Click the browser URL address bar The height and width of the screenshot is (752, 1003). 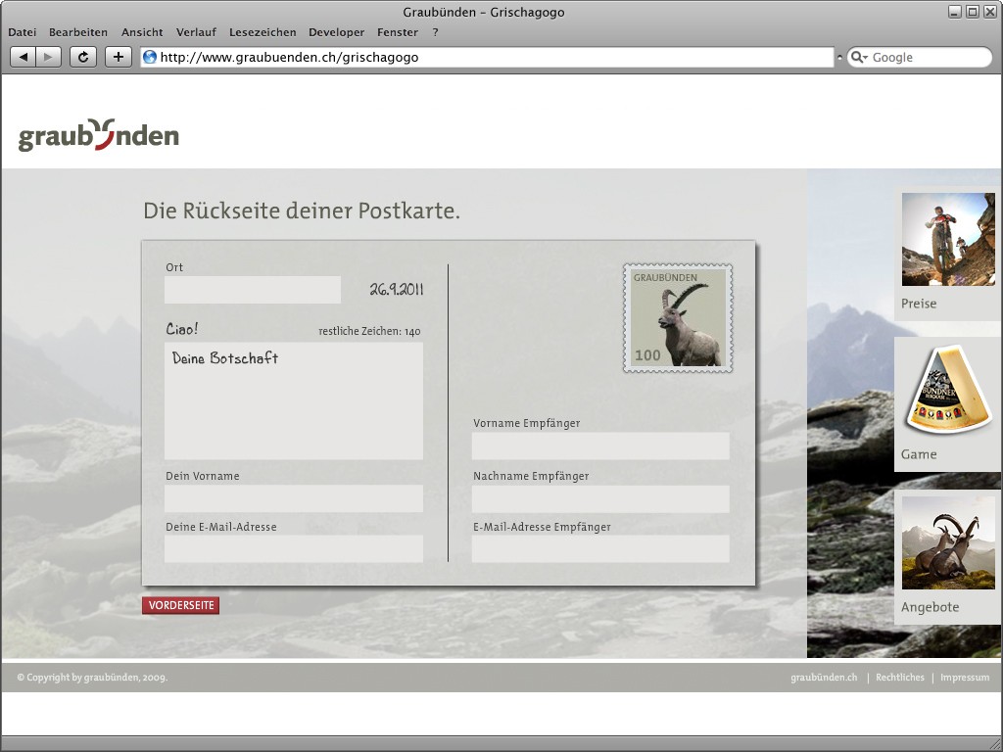pyautogui.click(x=488, y=57)
